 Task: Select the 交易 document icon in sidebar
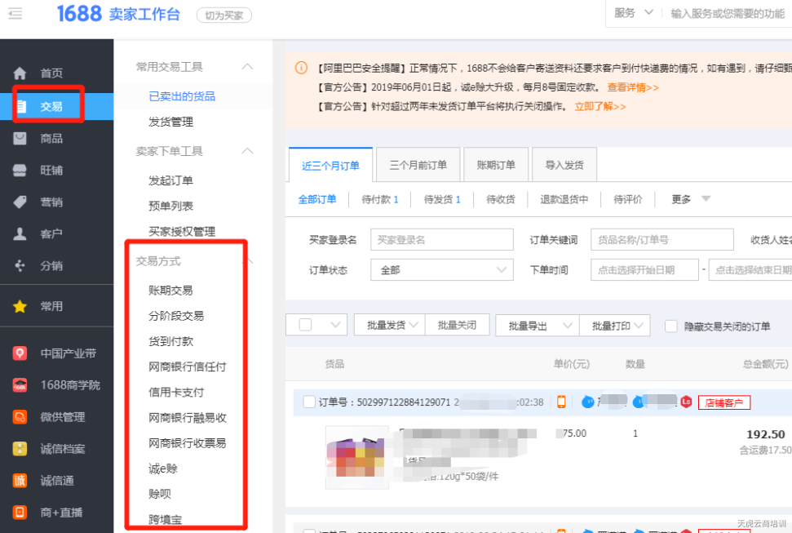(21, 106)
